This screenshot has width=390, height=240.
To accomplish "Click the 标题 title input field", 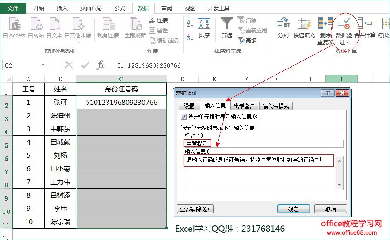I will coord(264,144).
